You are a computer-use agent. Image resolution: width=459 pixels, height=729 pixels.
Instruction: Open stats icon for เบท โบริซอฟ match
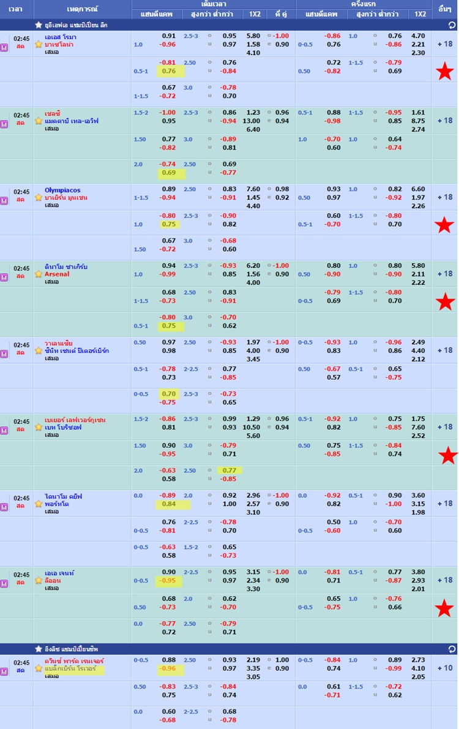pyautogui.click(x=4, y=431)
